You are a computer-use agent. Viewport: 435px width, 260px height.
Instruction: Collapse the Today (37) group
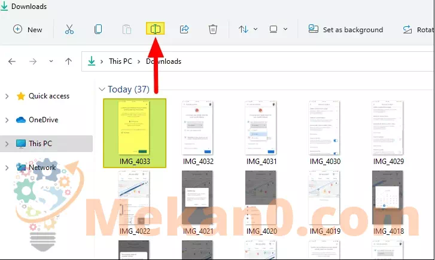pos(101,89)
